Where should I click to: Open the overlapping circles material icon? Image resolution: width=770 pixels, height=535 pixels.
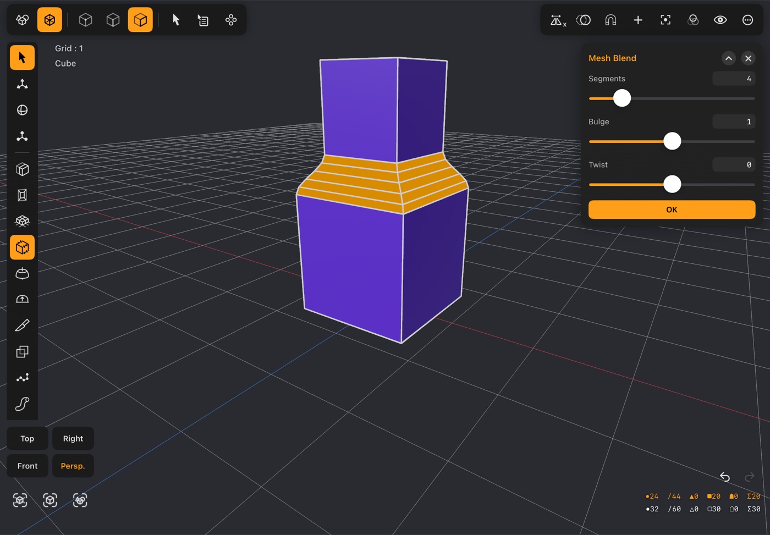693,20
